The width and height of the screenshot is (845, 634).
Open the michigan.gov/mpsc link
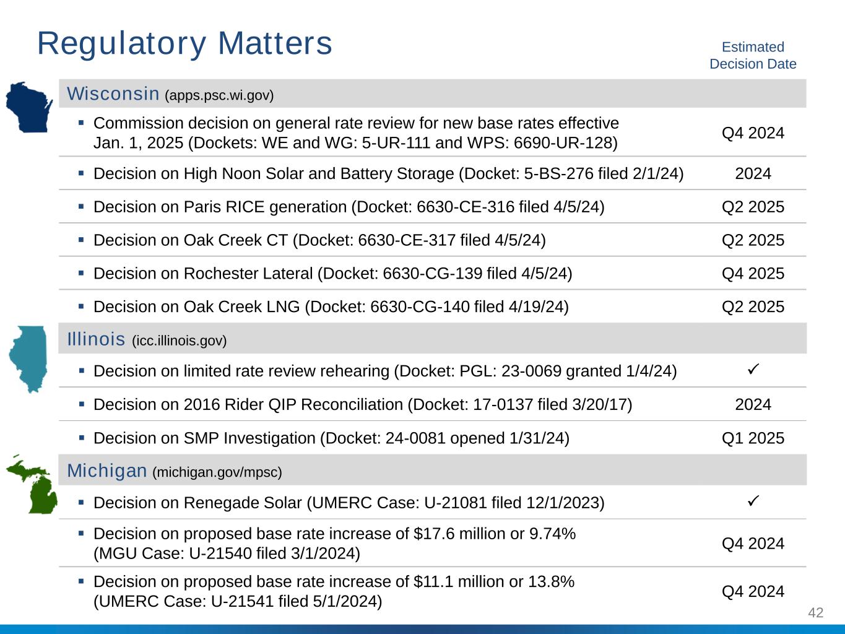pos(217,472)
